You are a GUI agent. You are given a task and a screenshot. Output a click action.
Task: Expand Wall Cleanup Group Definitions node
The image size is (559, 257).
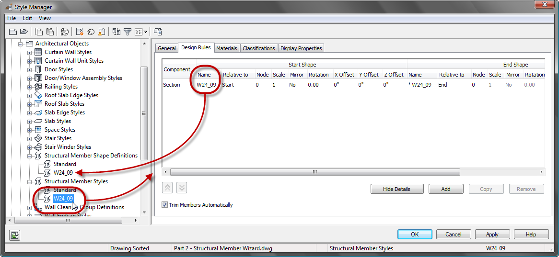30,208
